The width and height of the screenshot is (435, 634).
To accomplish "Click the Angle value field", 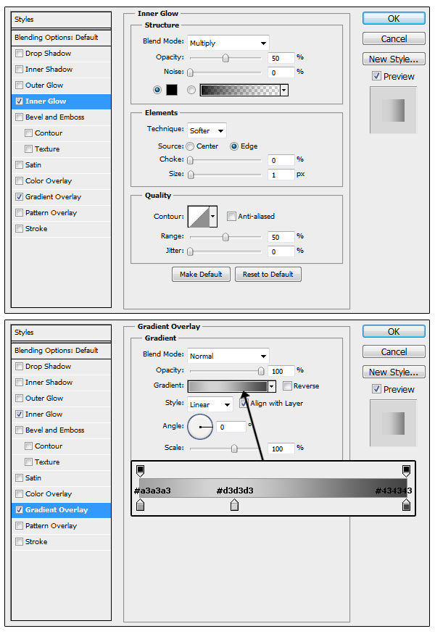I will 231,427.
